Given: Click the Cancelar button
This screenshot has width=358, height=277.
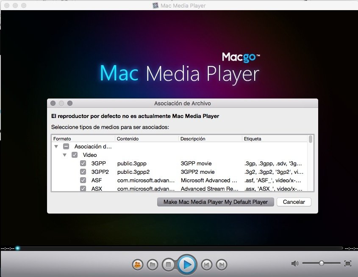Looking at the screenshot, I should [294, 202].
